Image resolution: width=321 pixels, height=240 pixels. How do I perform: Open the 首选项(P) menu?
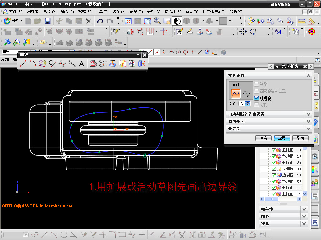[x=173, y=12]
